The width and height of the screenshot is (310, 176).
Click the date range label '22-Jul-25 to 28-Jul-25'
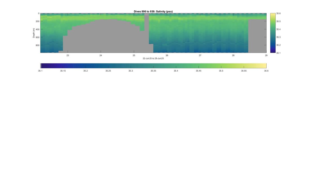click(153, 58)
